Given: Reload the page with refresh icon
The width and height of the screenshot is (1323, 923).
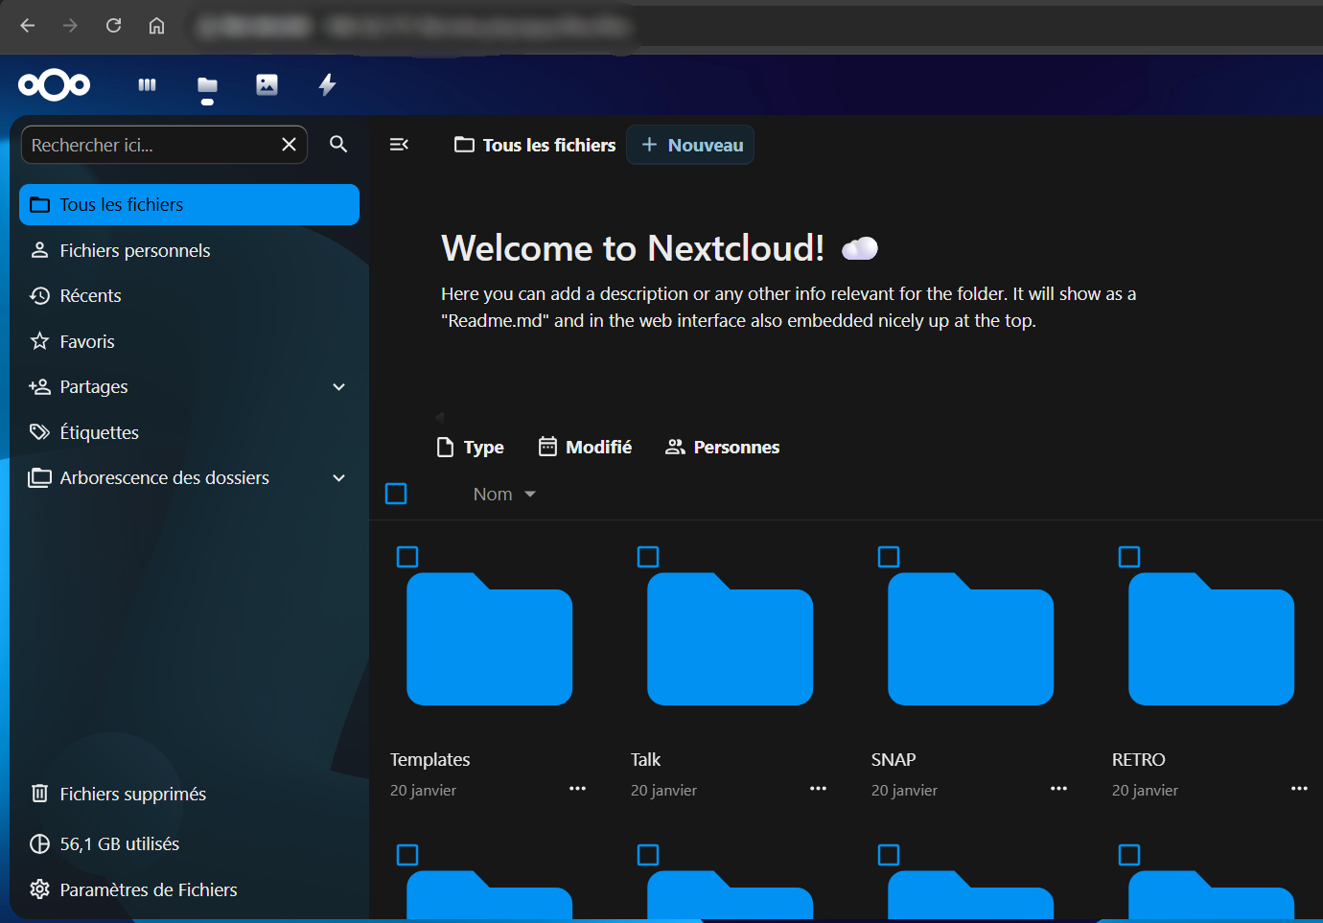Looking at the screenshot, I should [x=113, y=26].
